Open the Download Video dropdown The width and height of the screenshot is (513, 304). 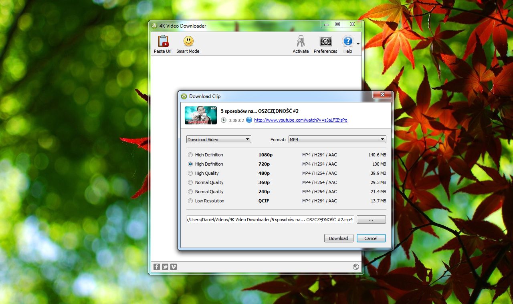219,139
